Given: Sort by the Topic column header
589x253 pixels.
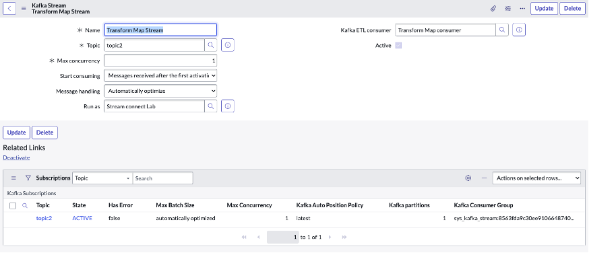Looking at the screenshot, I should [43, 205].
